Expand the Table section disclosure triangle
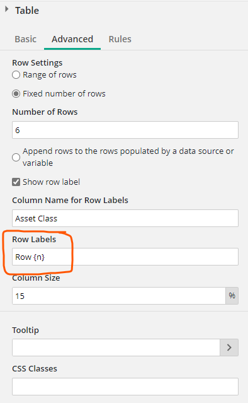248x403 pixels. click(7, 9)
